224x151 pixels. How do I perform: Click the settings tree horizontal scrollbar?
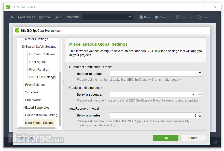click(x=36, y=128)
